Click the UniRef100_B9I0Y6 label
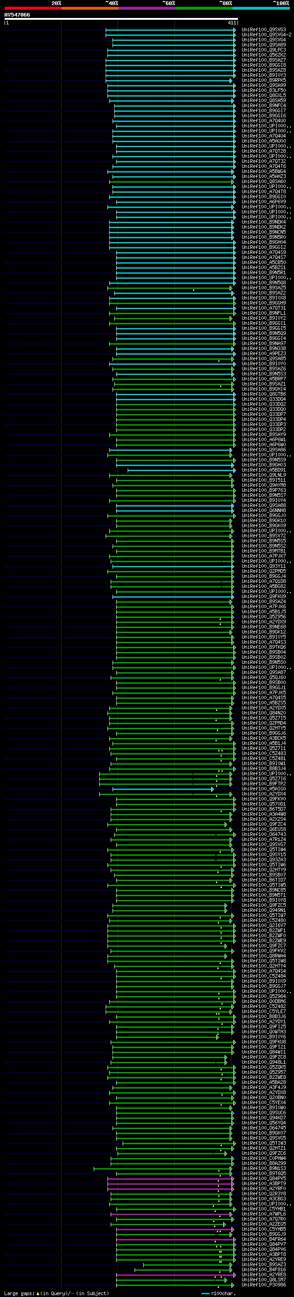Screen dimensions: 294x1297 pos(264,1037)
